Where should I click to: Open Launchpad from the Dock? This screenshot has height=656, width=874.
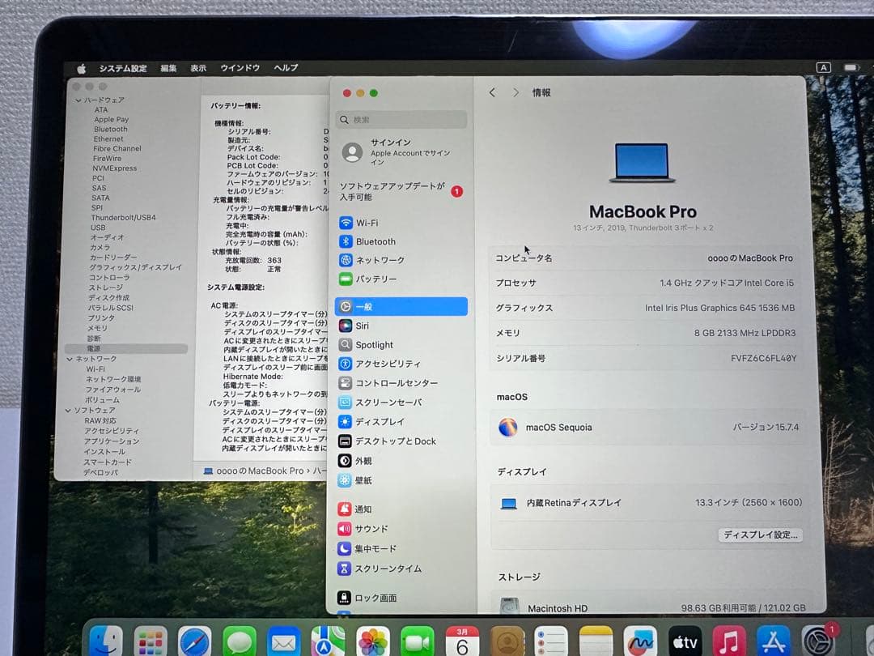[x=151, y=642]
